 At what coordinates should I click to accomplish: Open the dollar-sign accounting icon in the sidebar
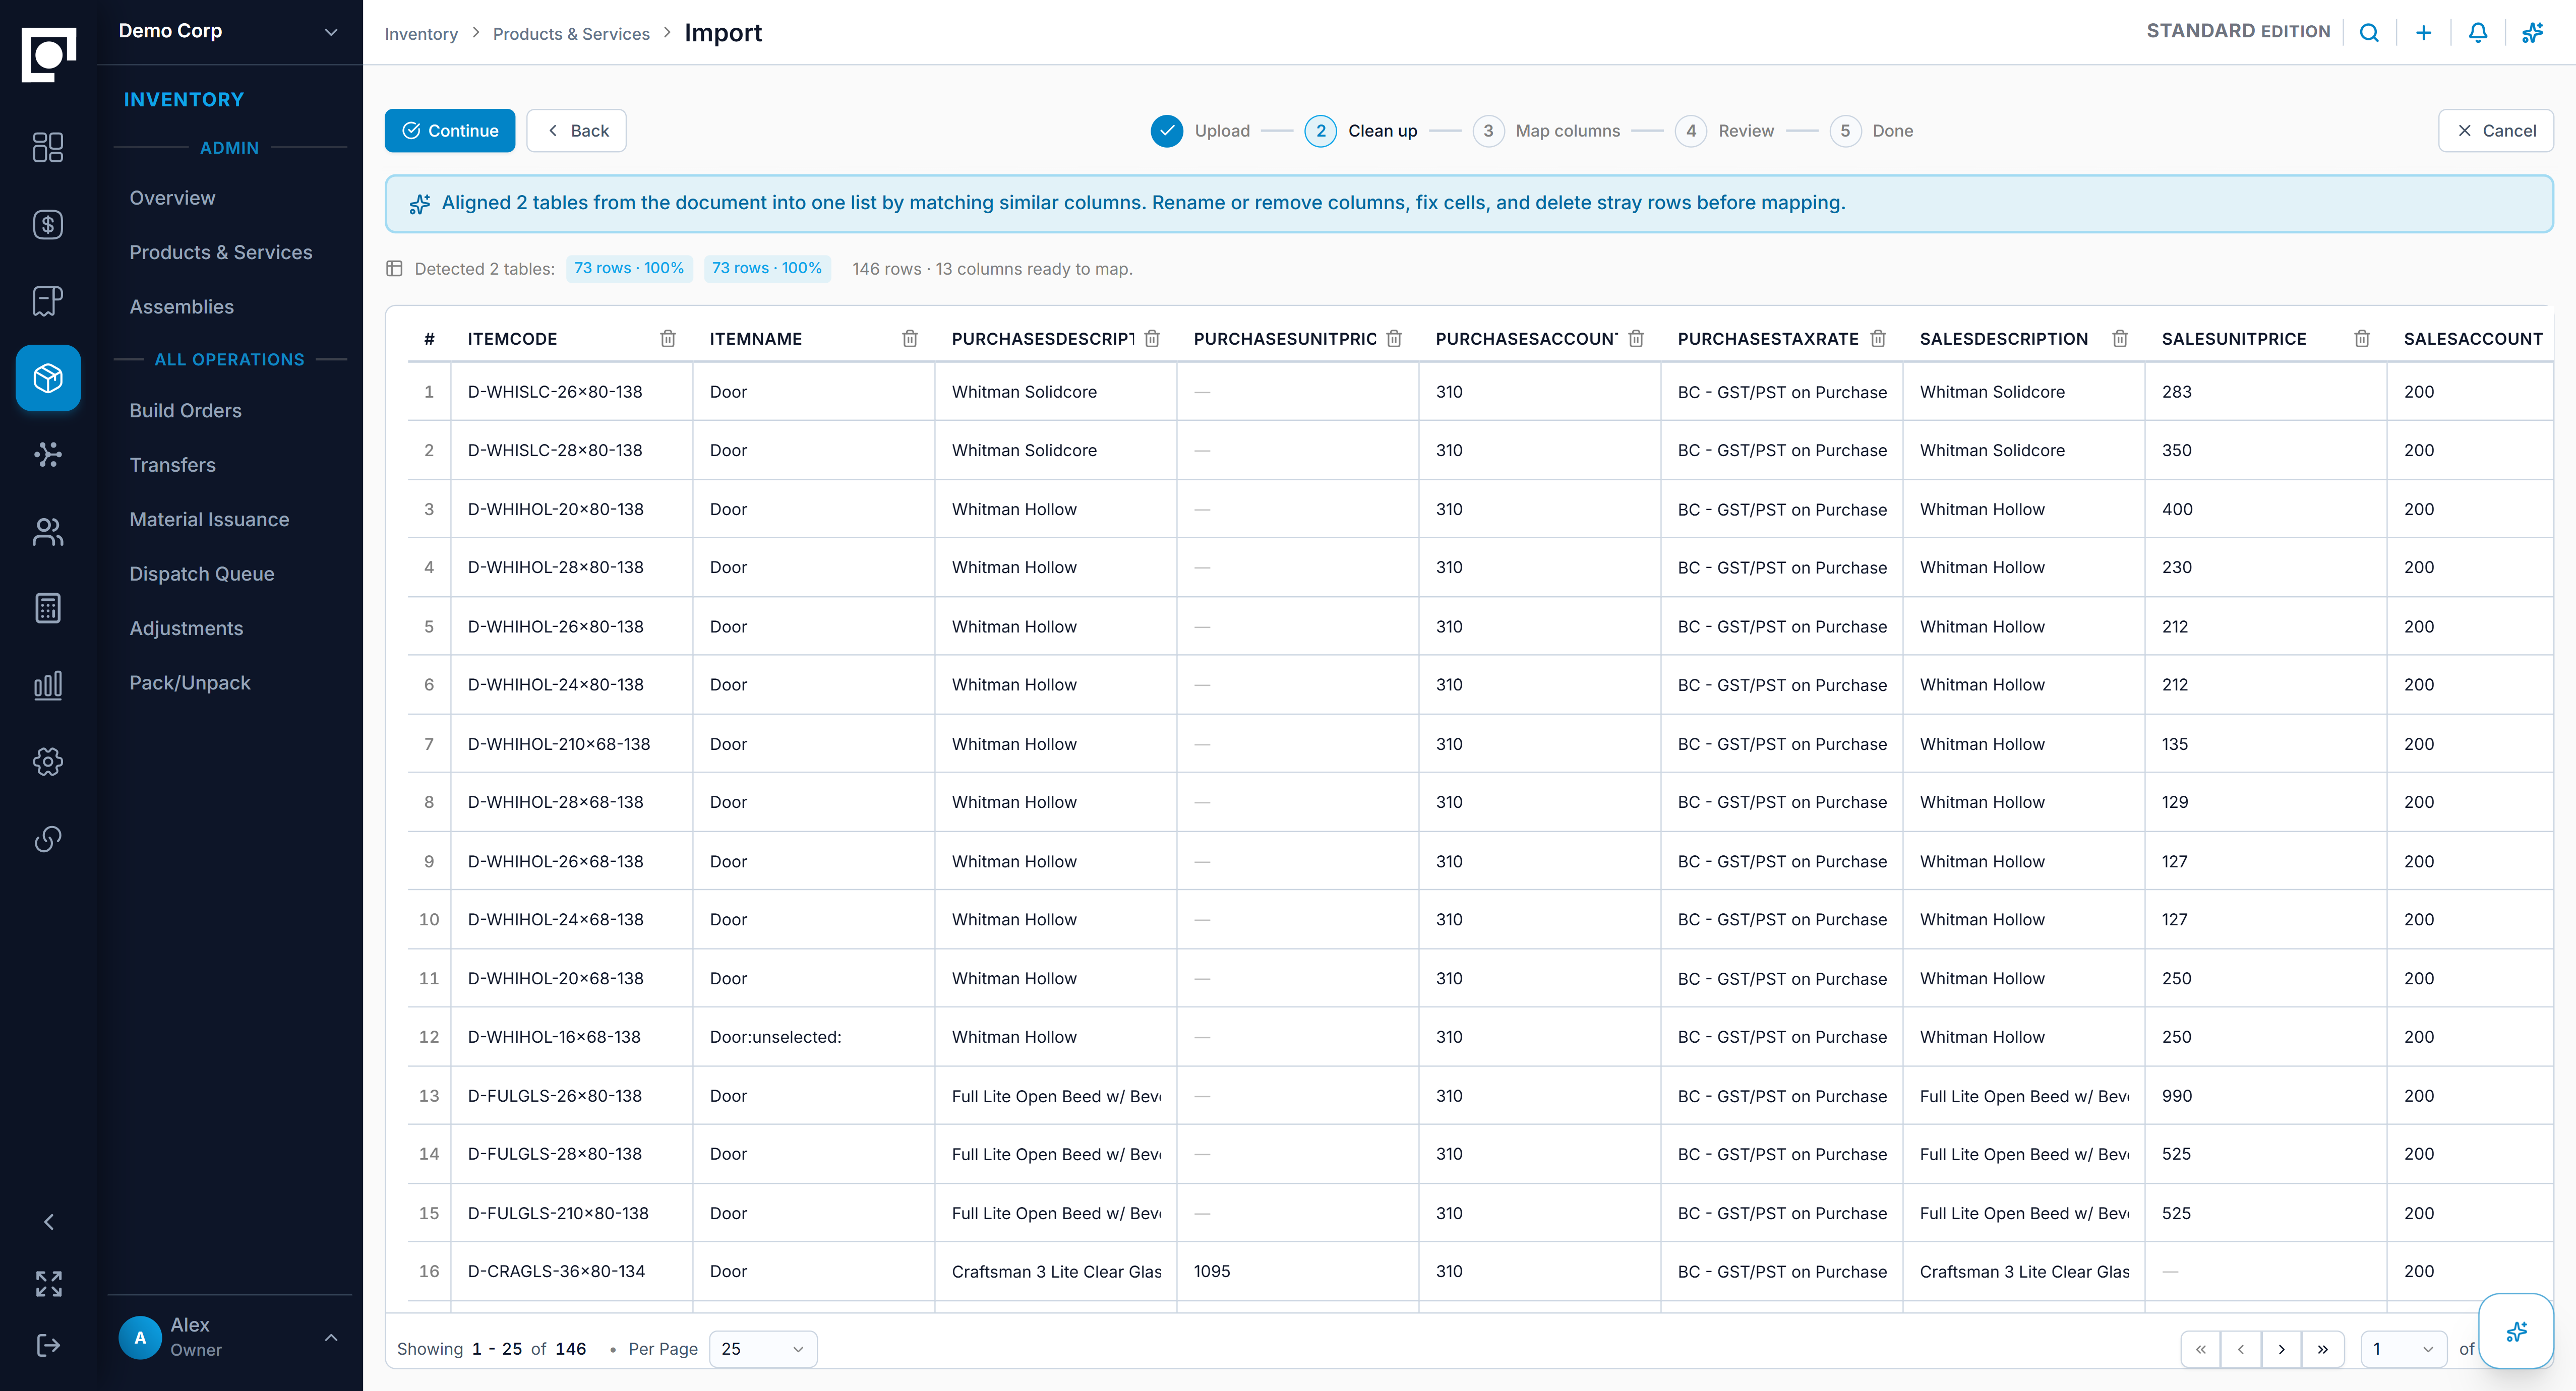(x=48, y=225)
